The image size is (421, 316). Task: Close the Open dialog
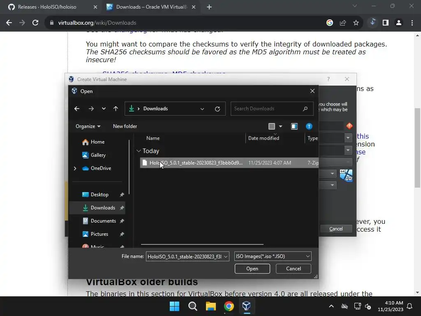[312, 91]
